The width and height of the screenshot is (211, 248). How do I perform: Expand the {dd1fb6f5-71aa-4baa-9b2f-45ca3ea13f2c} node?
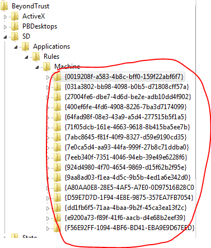(48, 208)
